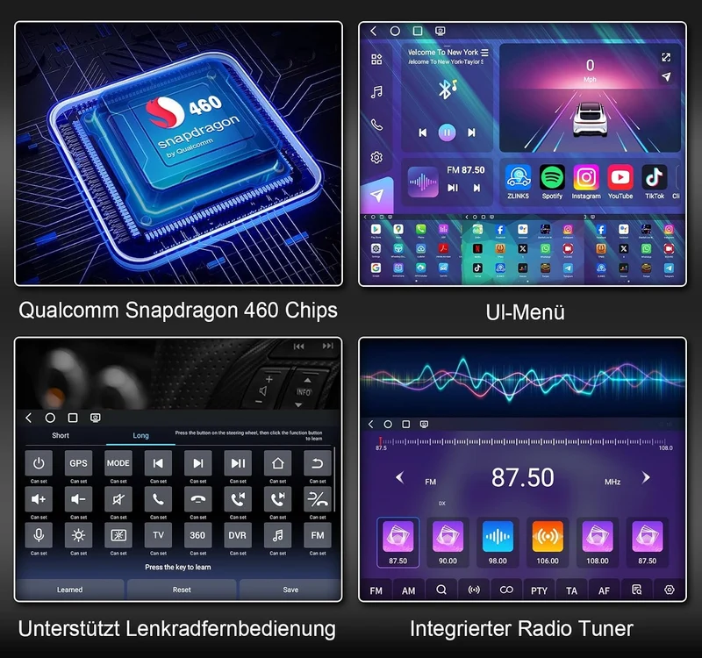
Task: Pick the microphone voice function key
Action: pos(39,535)
